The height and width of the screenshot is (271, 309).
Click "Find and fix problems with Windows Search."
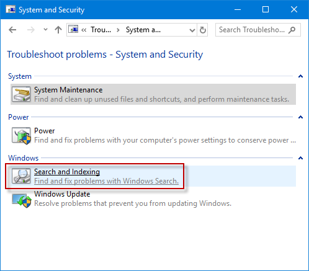[x=106, y=181]
